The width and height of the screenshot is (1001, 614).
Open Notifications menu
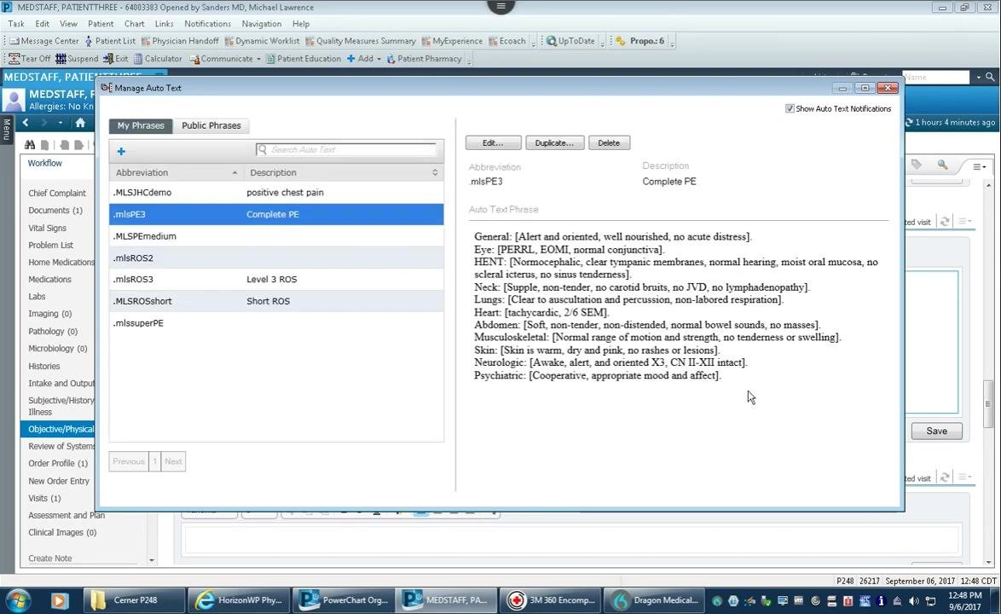[x=207, y=24]
